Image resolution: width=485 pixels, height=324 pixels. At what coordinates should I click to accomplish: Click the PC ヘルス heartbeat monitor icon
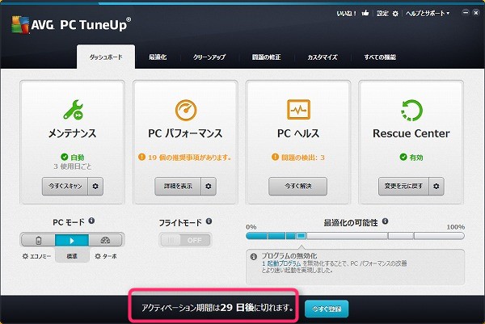pos(298,109)
